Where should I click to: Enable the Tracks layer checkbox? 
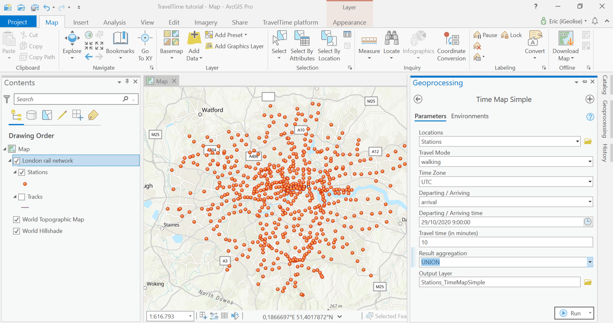pos(22,197)
